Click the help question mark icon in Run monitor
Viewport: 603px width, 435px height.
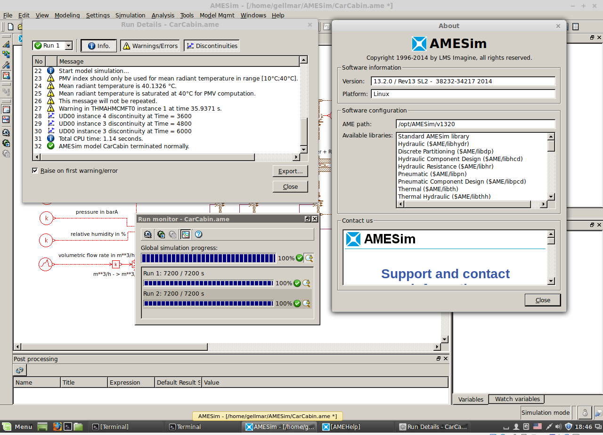[x=198, y=234]
